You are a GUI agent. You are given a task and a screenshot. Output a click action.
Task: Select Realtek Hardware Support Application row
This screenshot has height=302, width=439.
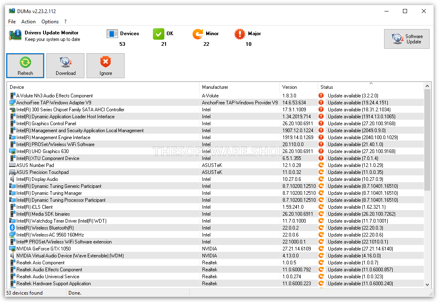tap(216, 284)
